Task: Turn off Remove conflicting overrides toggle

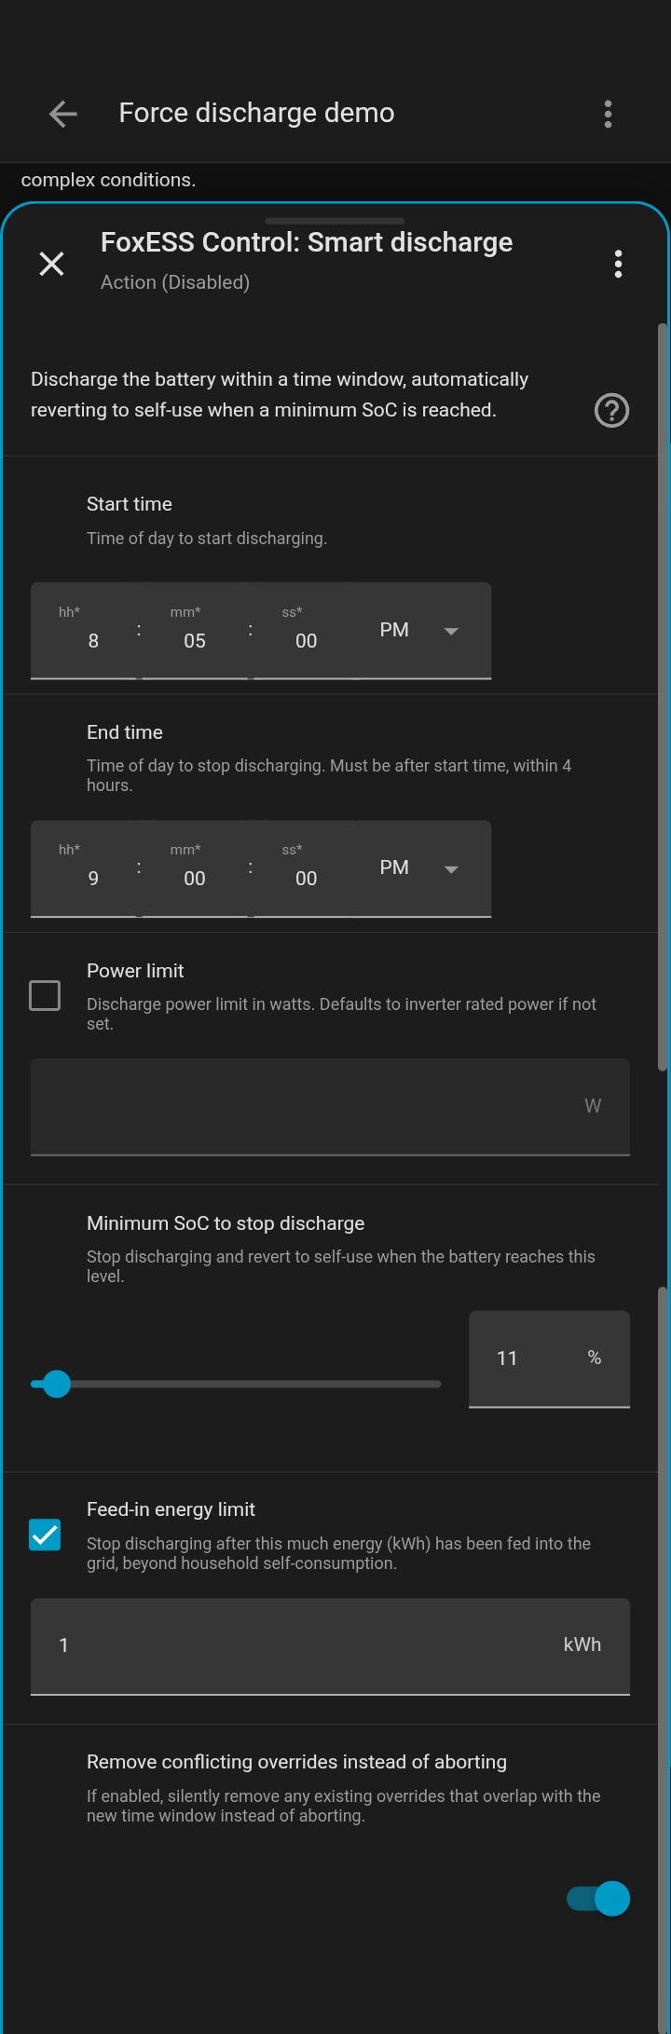Action: click(598, 1898)
